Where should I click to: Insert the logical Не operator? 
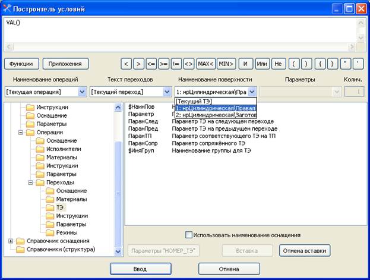click(279, 64)
